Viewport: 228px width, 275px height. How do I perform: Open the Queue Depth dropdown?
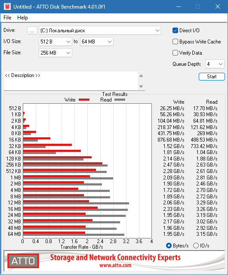(215, 64)
